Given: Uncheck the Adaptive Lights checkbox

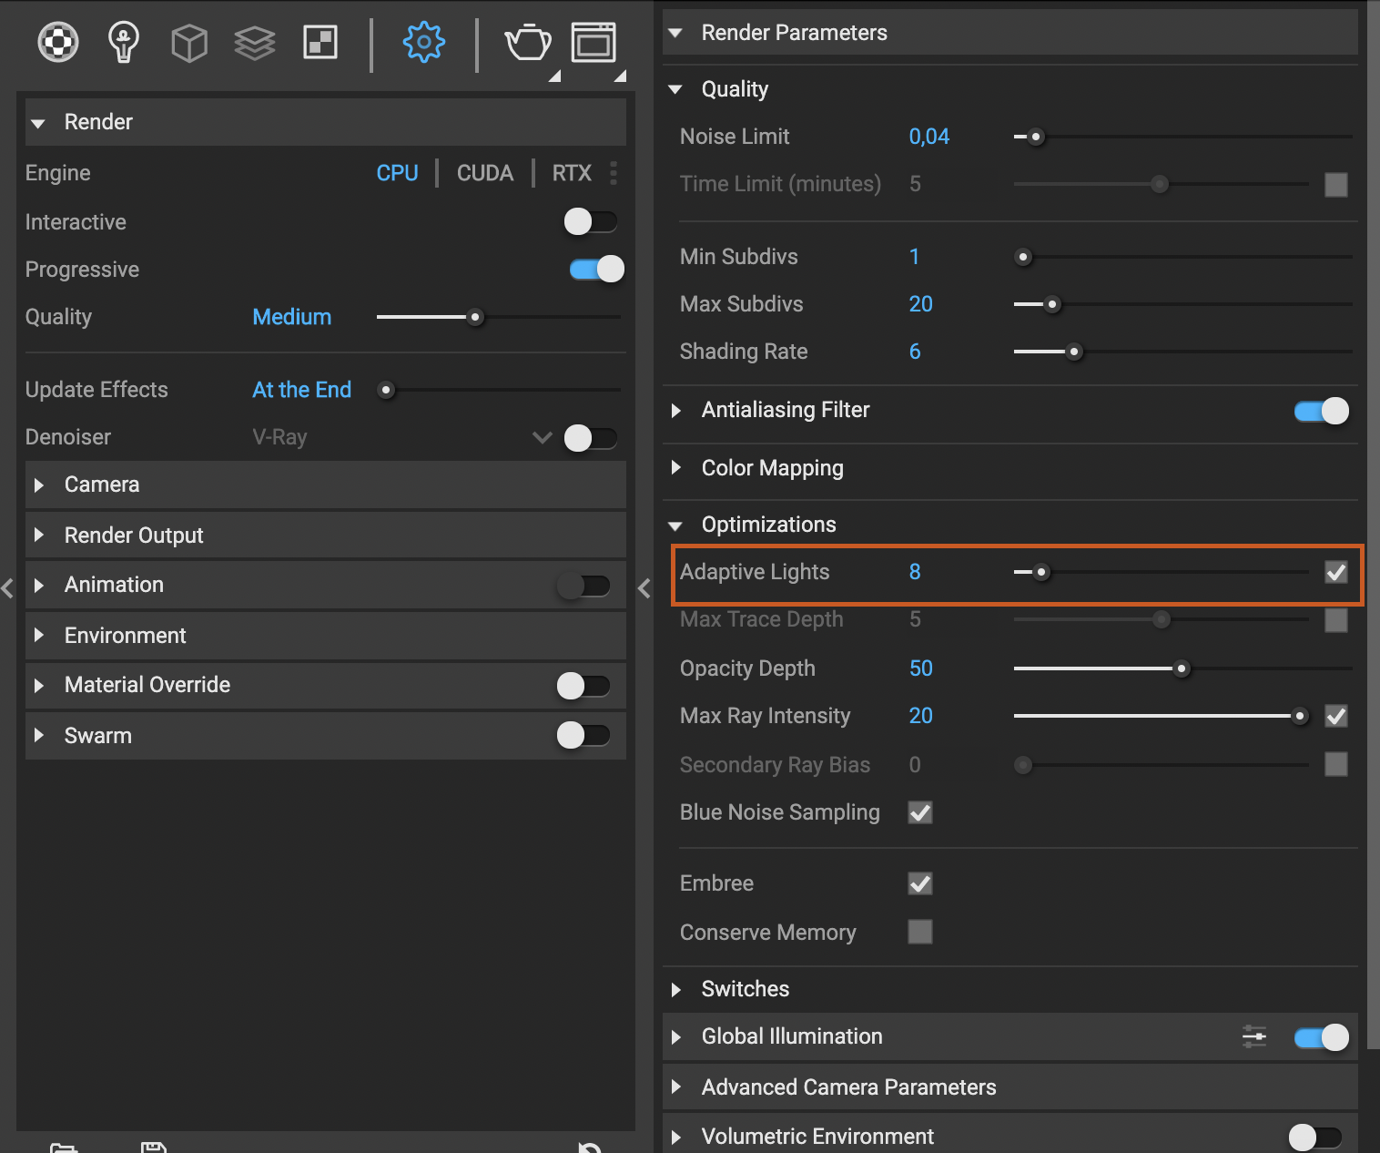Looking at the screenshot, I should 1336,572.
